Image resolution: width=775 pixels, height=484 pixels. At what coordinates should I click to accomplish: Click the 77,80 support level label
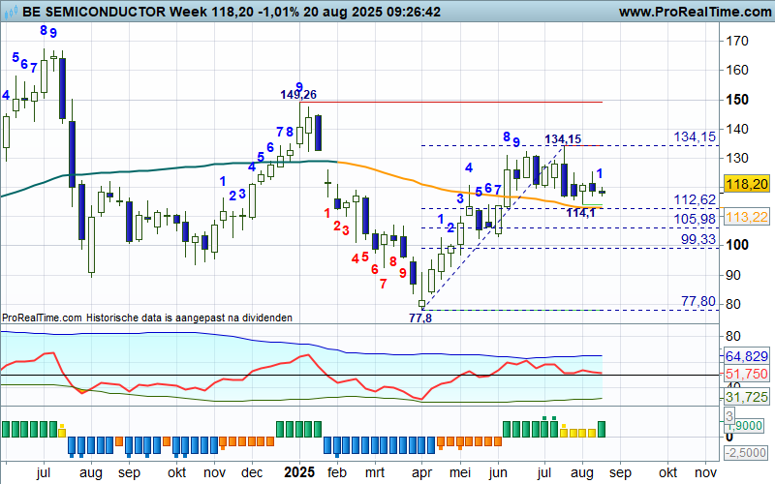tap(697, 302)
